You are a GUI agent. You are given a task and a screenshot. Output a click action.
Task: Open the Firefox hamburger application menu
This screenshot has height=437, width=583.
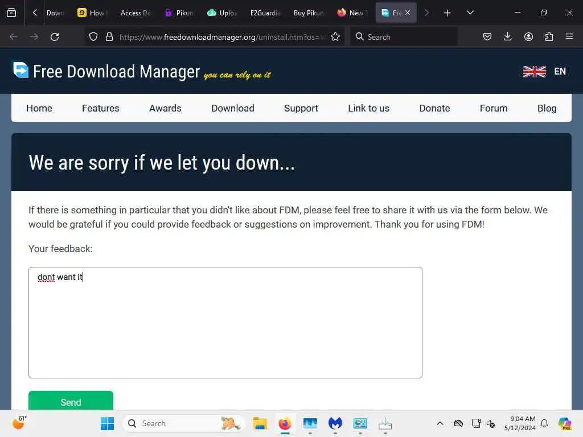click(569, 37)
